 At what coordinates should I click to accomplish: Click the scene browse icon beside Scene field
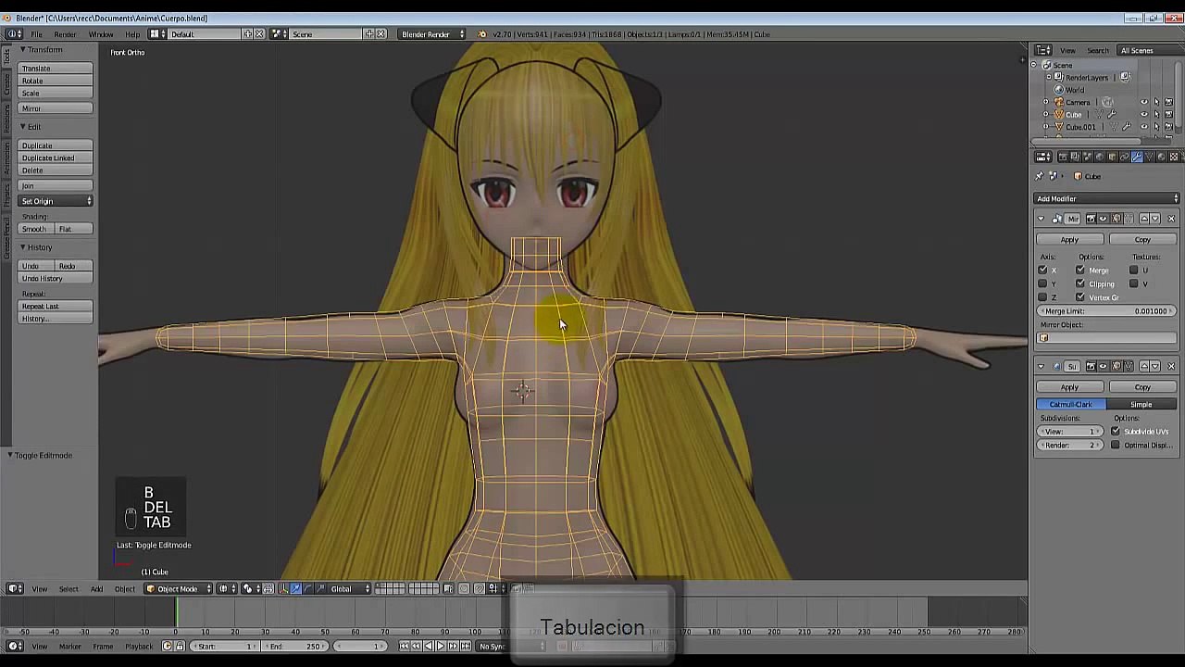[278, 34]
